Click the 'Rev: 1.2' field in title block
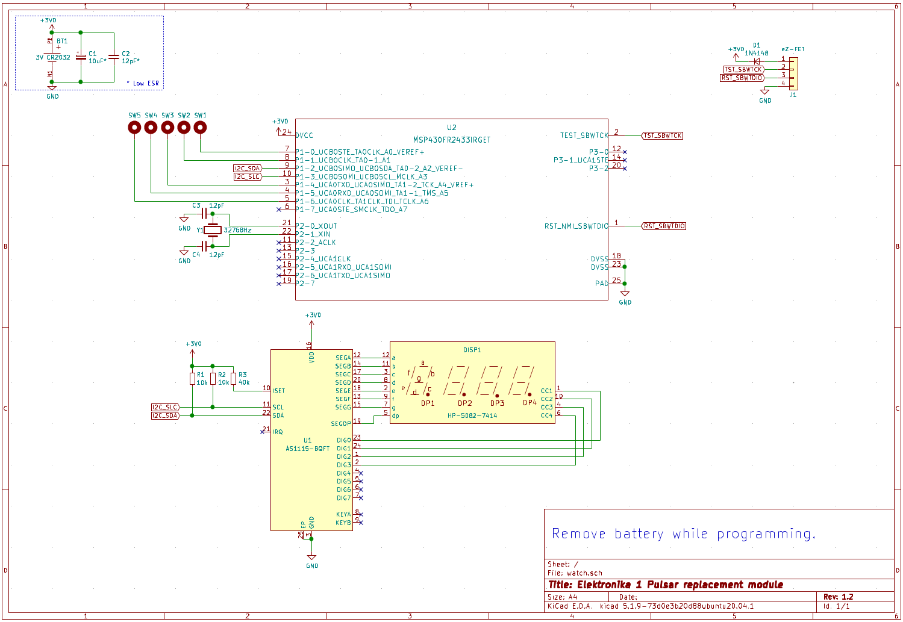This screenshot has width=903, height=622. pos(839,597)
